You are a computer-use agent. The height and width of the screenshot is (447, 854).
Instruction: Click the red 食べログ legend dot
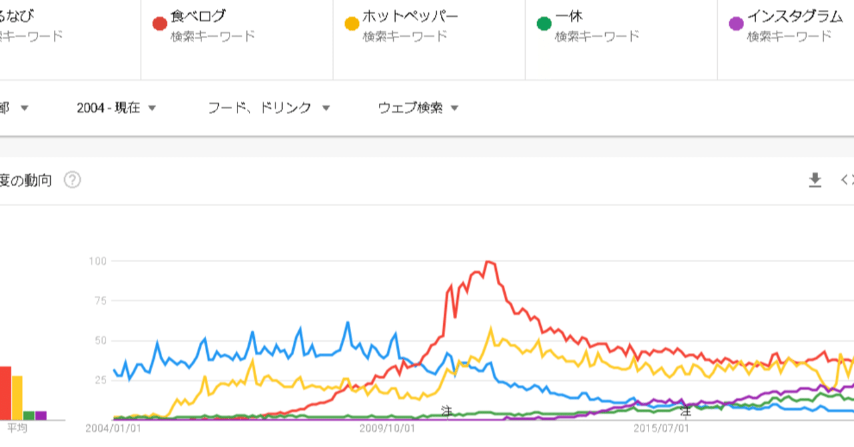coord(158,22)
